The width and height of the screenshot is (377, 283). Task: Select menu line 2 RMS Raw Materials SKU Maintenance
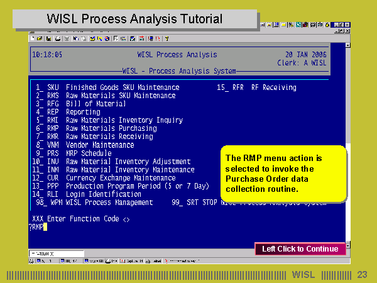coord(106,96)
